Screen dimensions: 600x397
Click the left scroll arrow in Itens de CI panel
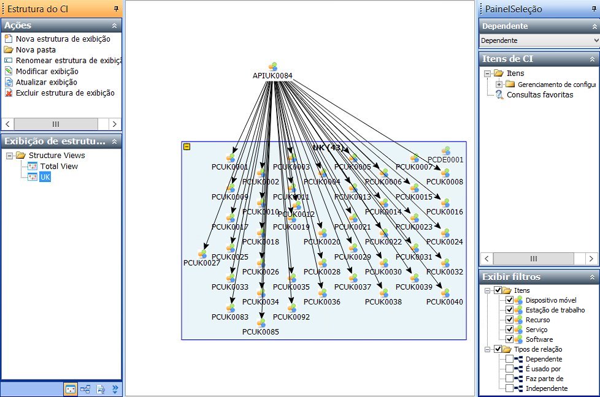coord(487,259)
